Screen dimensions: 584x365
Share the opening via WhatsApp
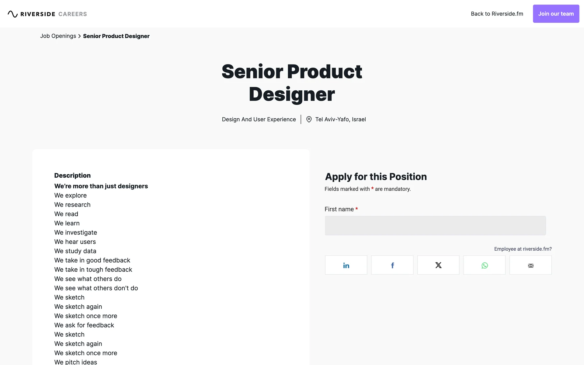tap(484, 265)
